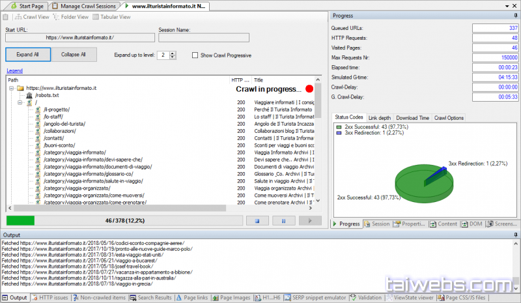Open the Legend link
The image size is (521, 303).
14,70
